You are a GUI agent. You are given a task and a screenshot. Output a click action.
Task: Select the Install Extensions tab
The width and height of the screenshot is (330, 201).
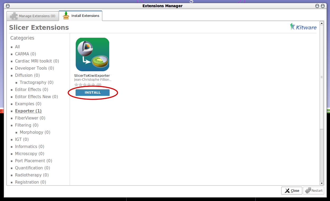(81, 16)
